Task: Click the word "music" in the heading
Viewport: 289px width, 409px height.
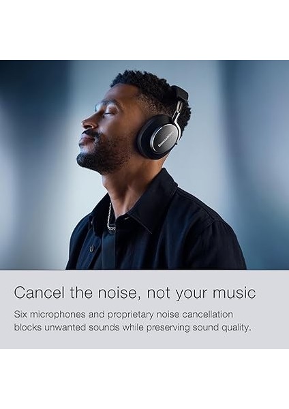Action: click(234, 293)
